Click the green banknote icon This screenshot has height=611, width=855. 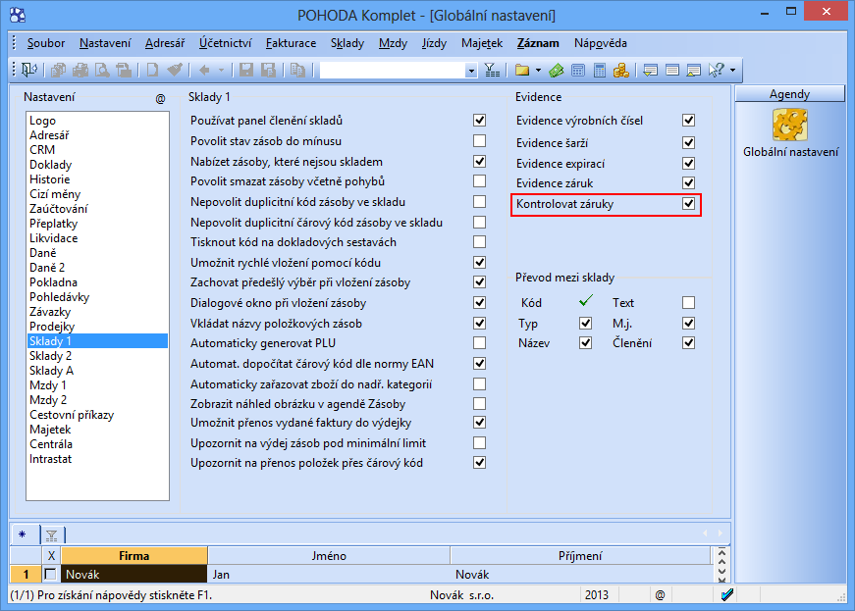(x=557, y=70)
